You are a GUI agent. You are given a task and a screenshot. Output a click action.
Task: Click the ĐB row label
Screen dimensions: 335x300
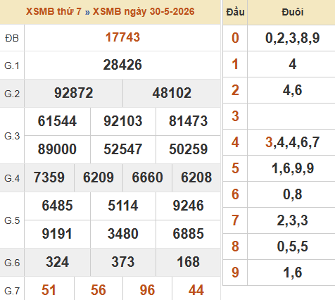point(12,38)
